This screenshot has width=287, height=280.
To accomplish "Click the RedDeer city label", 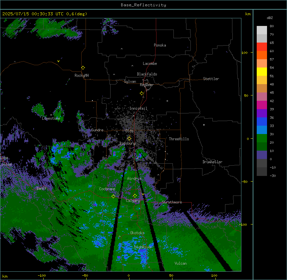I will (146, 85).
